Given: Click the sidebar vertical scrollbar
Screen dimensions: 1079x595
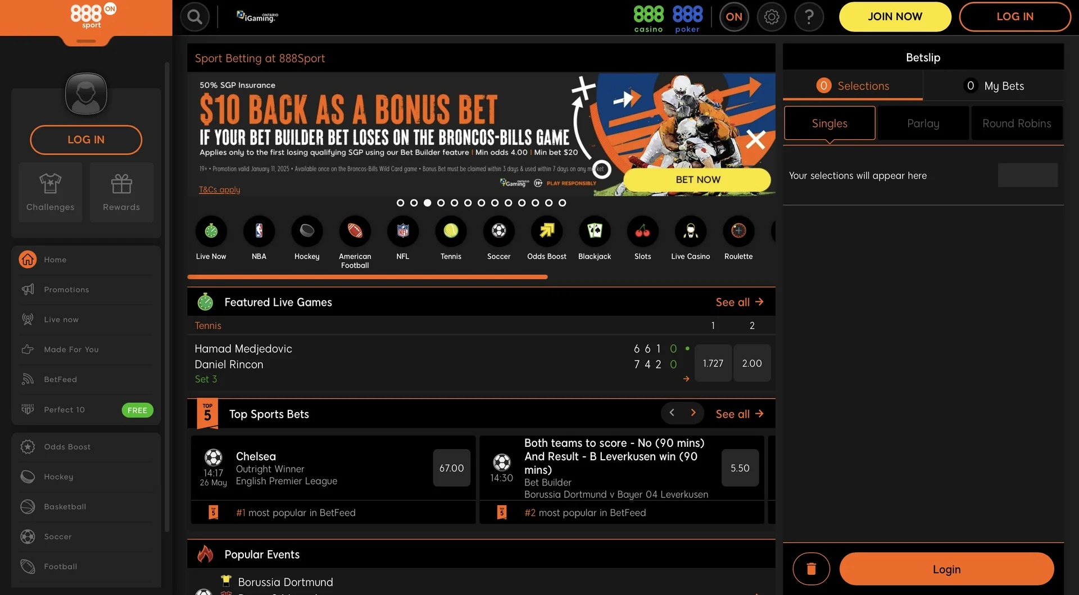Looking at the screenshot, I should pos(166,297).
